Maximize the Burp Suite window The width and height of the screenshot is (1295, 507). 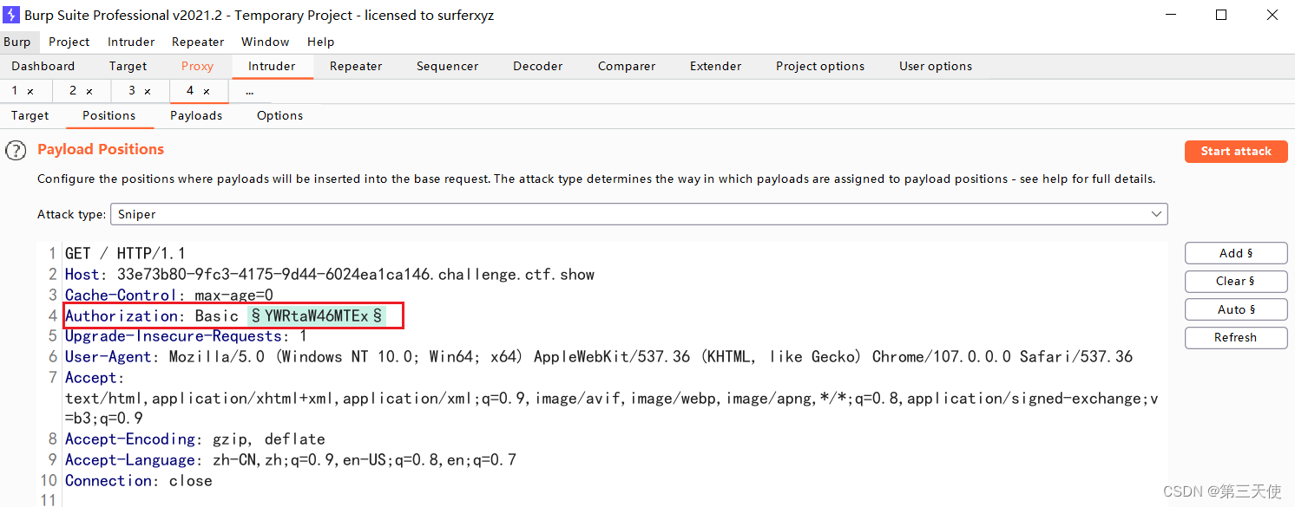coord(1221,15)
